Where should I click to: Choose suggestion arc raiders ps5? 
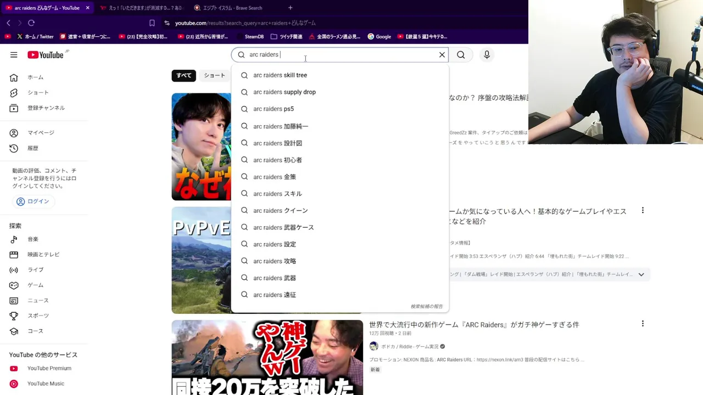[340, 109]
